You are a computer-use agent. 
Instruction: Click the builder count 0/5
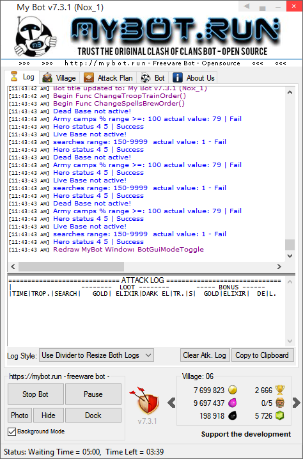click(x=267, y=403)
